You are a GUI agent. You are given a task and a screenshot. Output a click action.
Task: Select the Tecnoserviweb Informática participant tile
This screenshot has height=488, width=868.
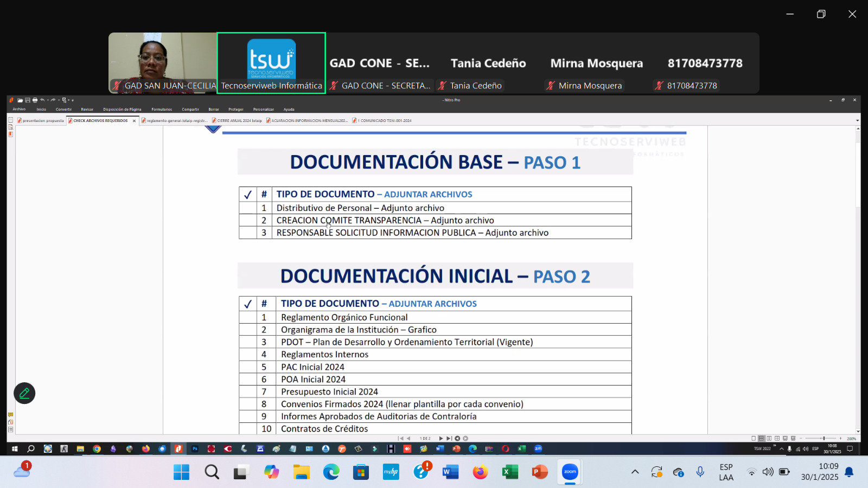click(271, 63)
